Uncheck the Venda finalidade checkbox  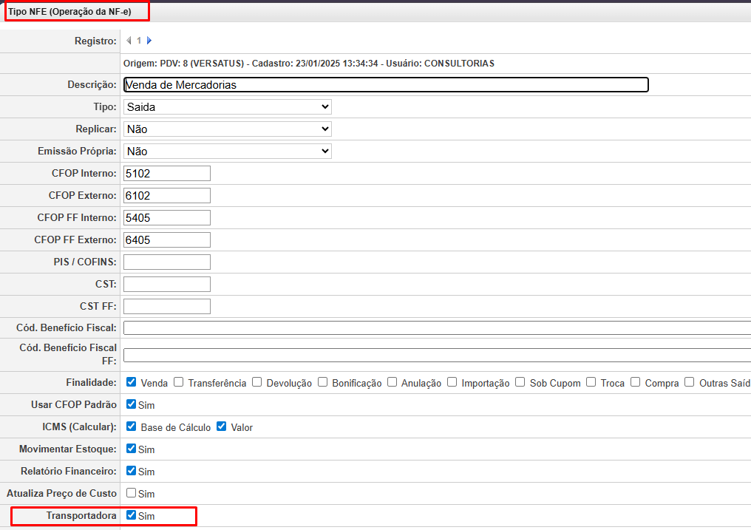[x=132, y=382]
